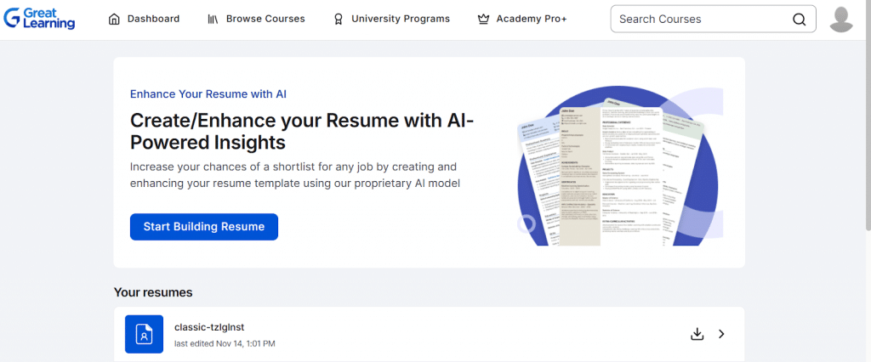This screenshot has width=871, height=362.
Task: Click the "Enhance Your Resume with AI" text
Action: point(213,94)
